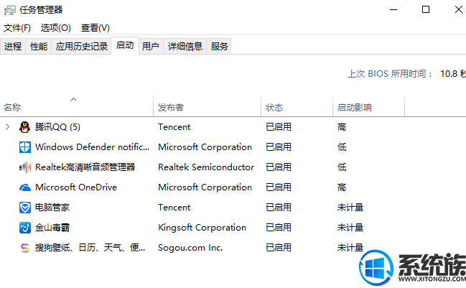Select the 搜狗壁纸、日历、天气 entry name
The height and width of the screenshot is (288, 466).
[90, 248]
